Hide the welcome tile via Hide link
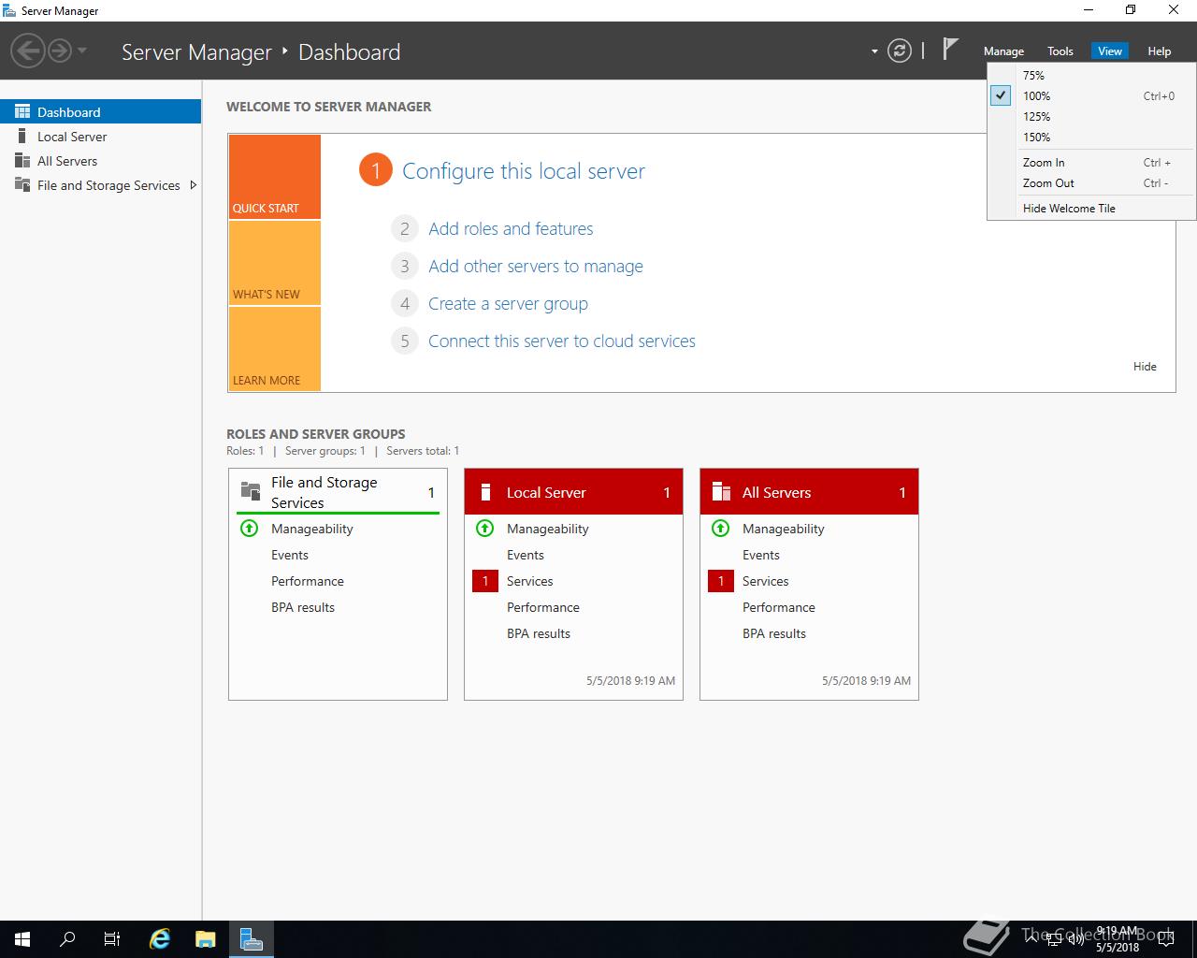 coord(1145,367)
